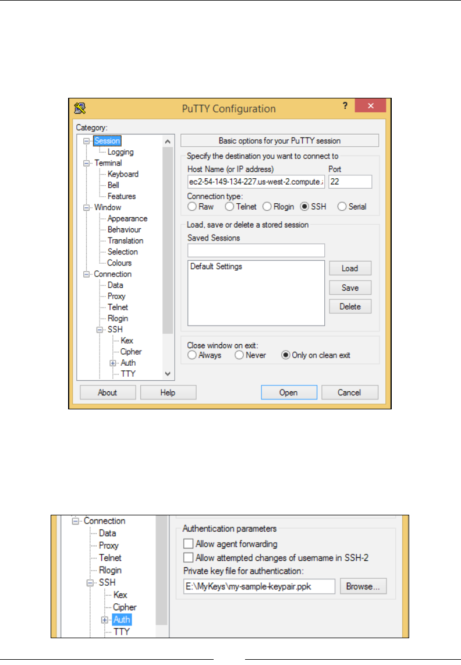Screen dimensions: 461x665
Task: Click the Host Name input field
Action: [256, 182]
